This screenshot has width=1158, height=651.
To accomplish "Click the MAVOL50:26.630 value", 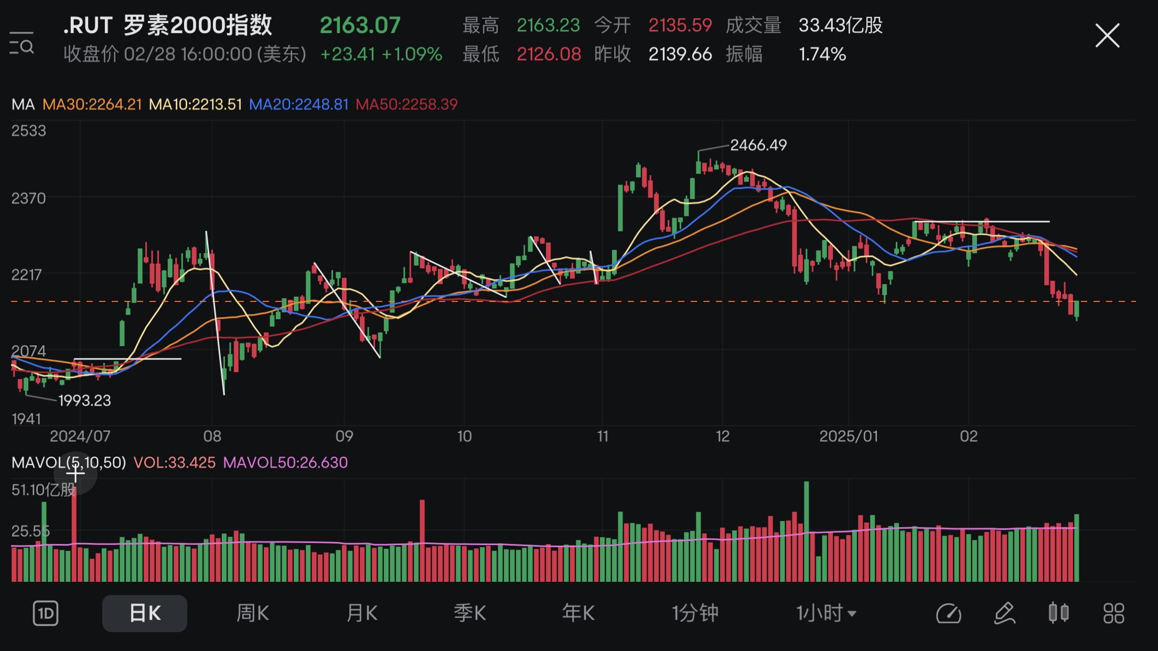I will (285, 462).
